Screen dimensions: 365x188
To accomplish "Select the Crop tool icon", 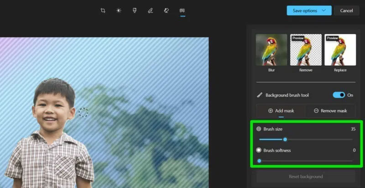I will coord(103,10).
